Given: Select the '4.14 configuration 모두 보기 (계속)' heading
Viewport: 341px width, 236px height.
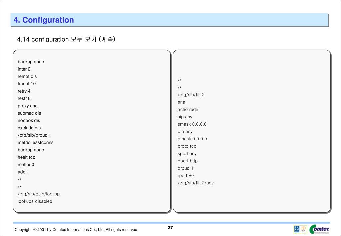Looking at the screenshot, I should click(x=66, y=39).
